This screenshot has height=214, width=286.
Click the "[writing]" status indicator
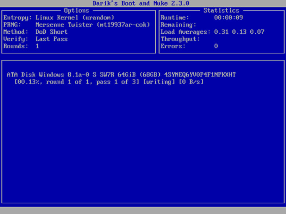point(159,82)
